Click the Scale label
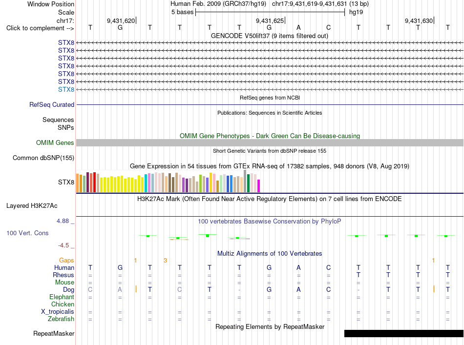 click(66, 12)
